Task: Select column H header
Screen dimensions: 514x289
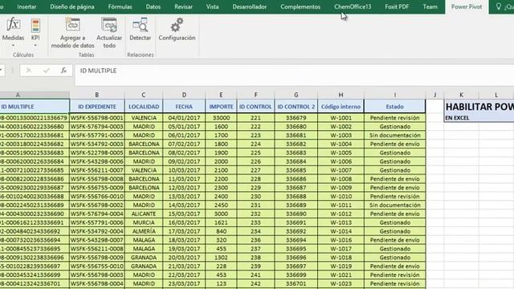Action: (341, 95)
